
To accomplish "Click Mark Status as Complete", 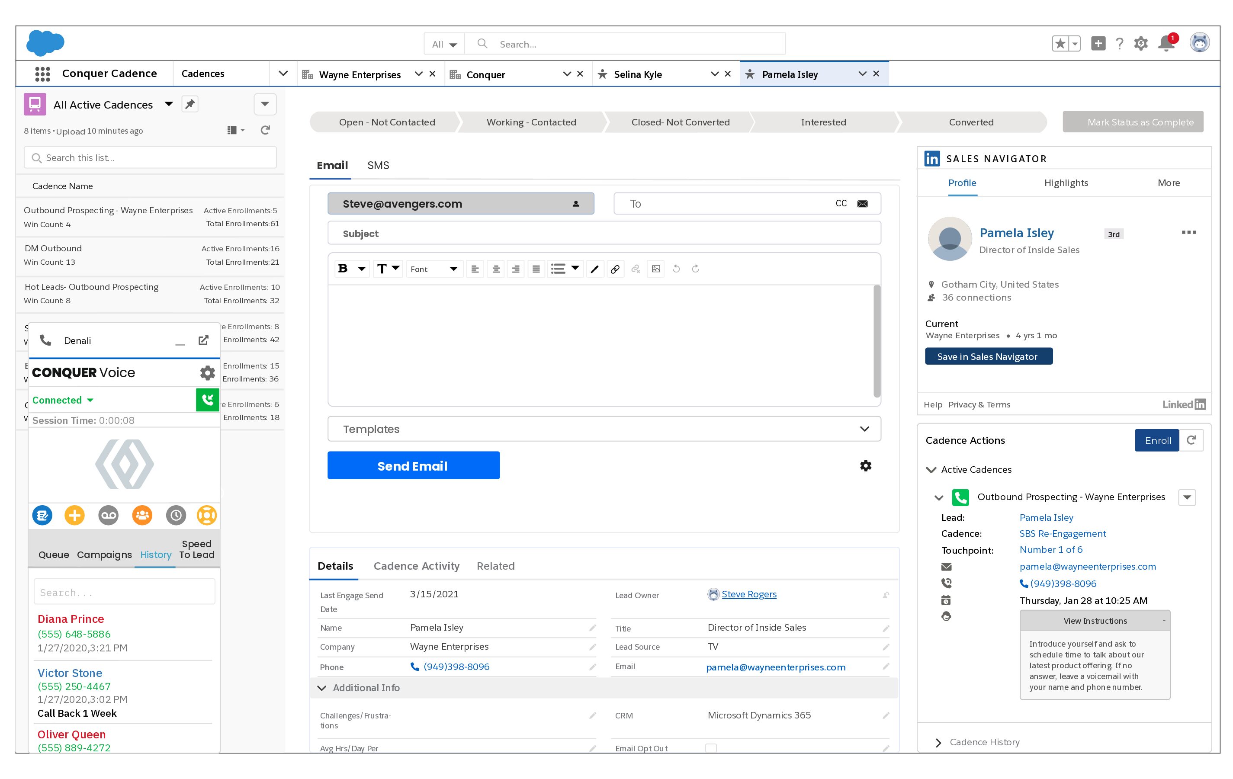I will [1133, 122].
